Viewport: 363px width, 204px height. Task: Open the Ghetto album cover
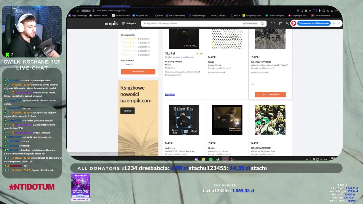(227, 120)
